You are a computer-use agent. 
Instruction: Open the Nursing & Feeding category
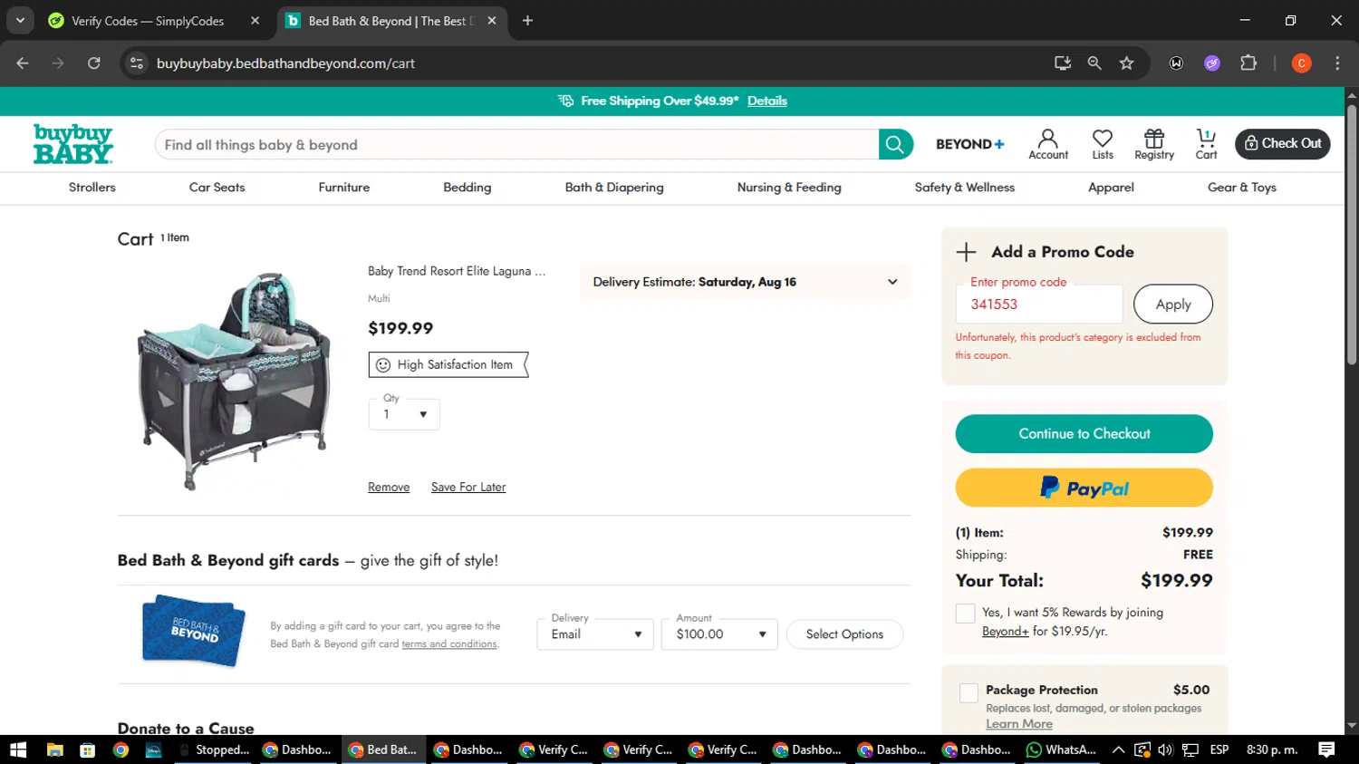(x=789, y=188)
